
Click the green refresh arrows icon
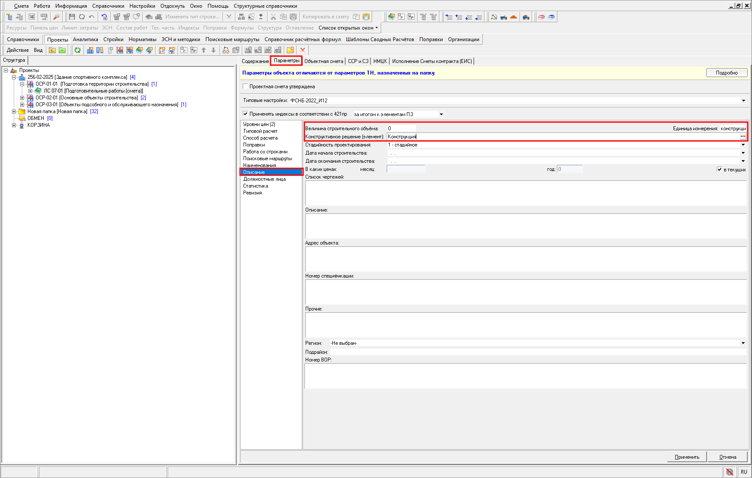pos(78,50)
